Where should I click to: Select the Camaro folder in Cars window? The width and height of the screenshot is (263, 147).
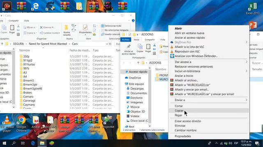[x=28, y=97]
